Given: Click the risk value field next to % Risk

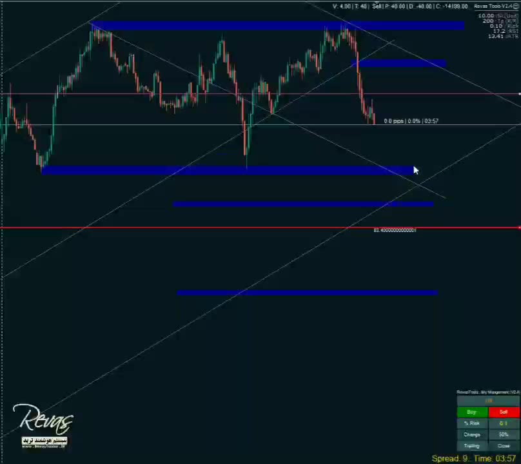Looking at the screenshot, I should [x=504, y=423].
